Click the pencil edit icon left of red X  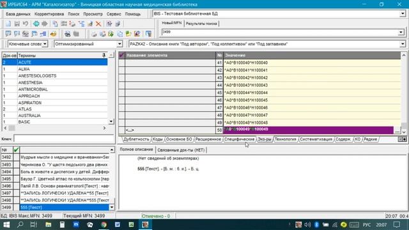point(90,24)
